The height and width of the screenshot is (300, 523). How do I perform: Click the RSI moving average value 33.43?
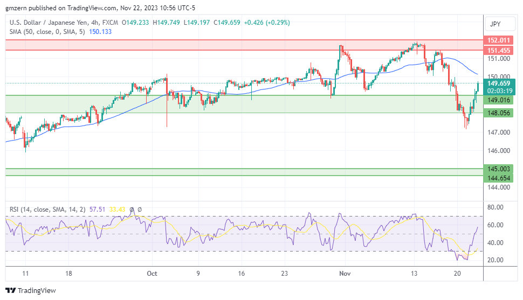117,210
